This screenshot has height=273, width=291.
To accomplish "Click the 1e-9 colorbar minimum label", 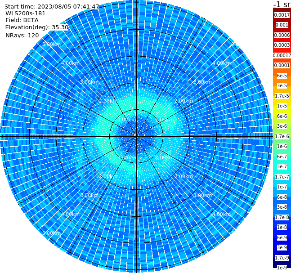I will click(x=282, y=268).
